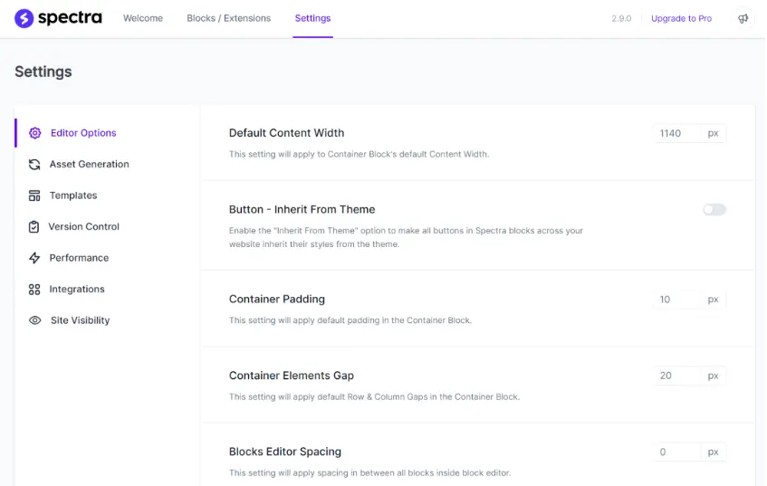Click the Upgrade to Pro link
The width and height of the screenshot is (767, 486).
[x=681, y=18]
